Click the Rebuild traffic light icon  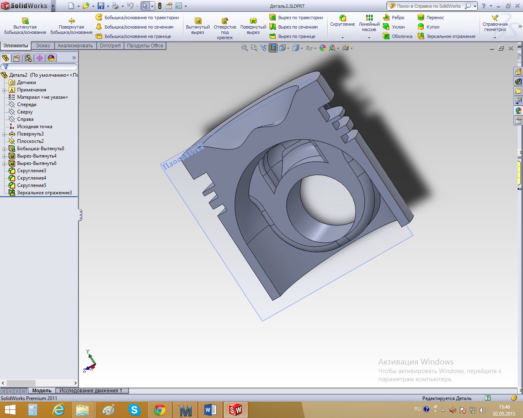coord(160,6)
